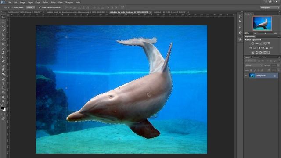Add a Threshold adjustment
The width and height of the screenshot is (281, 158).
pyautogui.click(x=261, y=53)
